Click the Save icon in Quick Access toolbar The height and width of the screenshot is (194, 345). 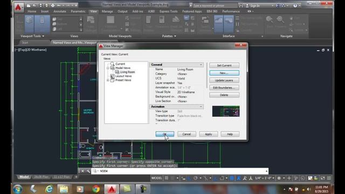(40, 5)
